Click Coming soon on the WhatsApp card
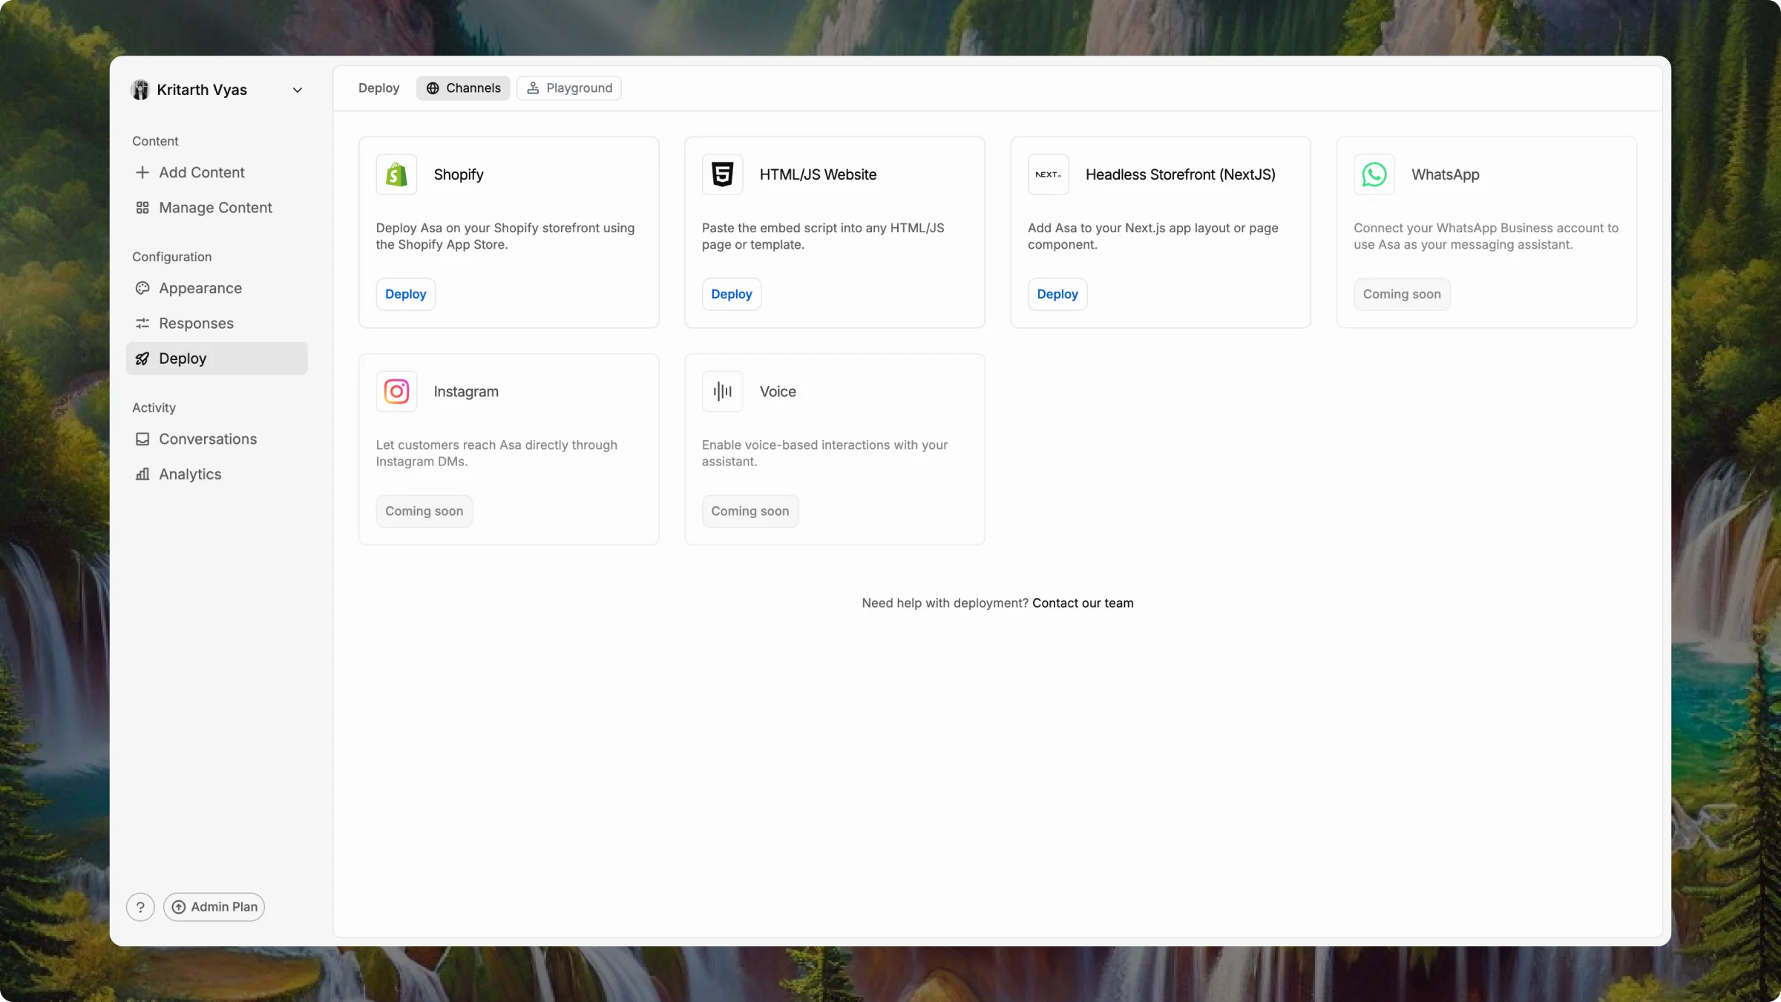Screen dimensions: 1781x1002 pos(1402,294)
